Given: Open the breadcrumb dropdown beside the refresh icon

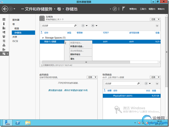Looking at the screenshot, I should pos(110,9).
